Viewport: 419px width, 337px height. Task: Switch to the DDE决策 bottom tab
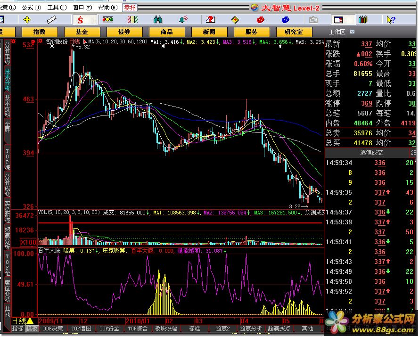coord(53,329)
